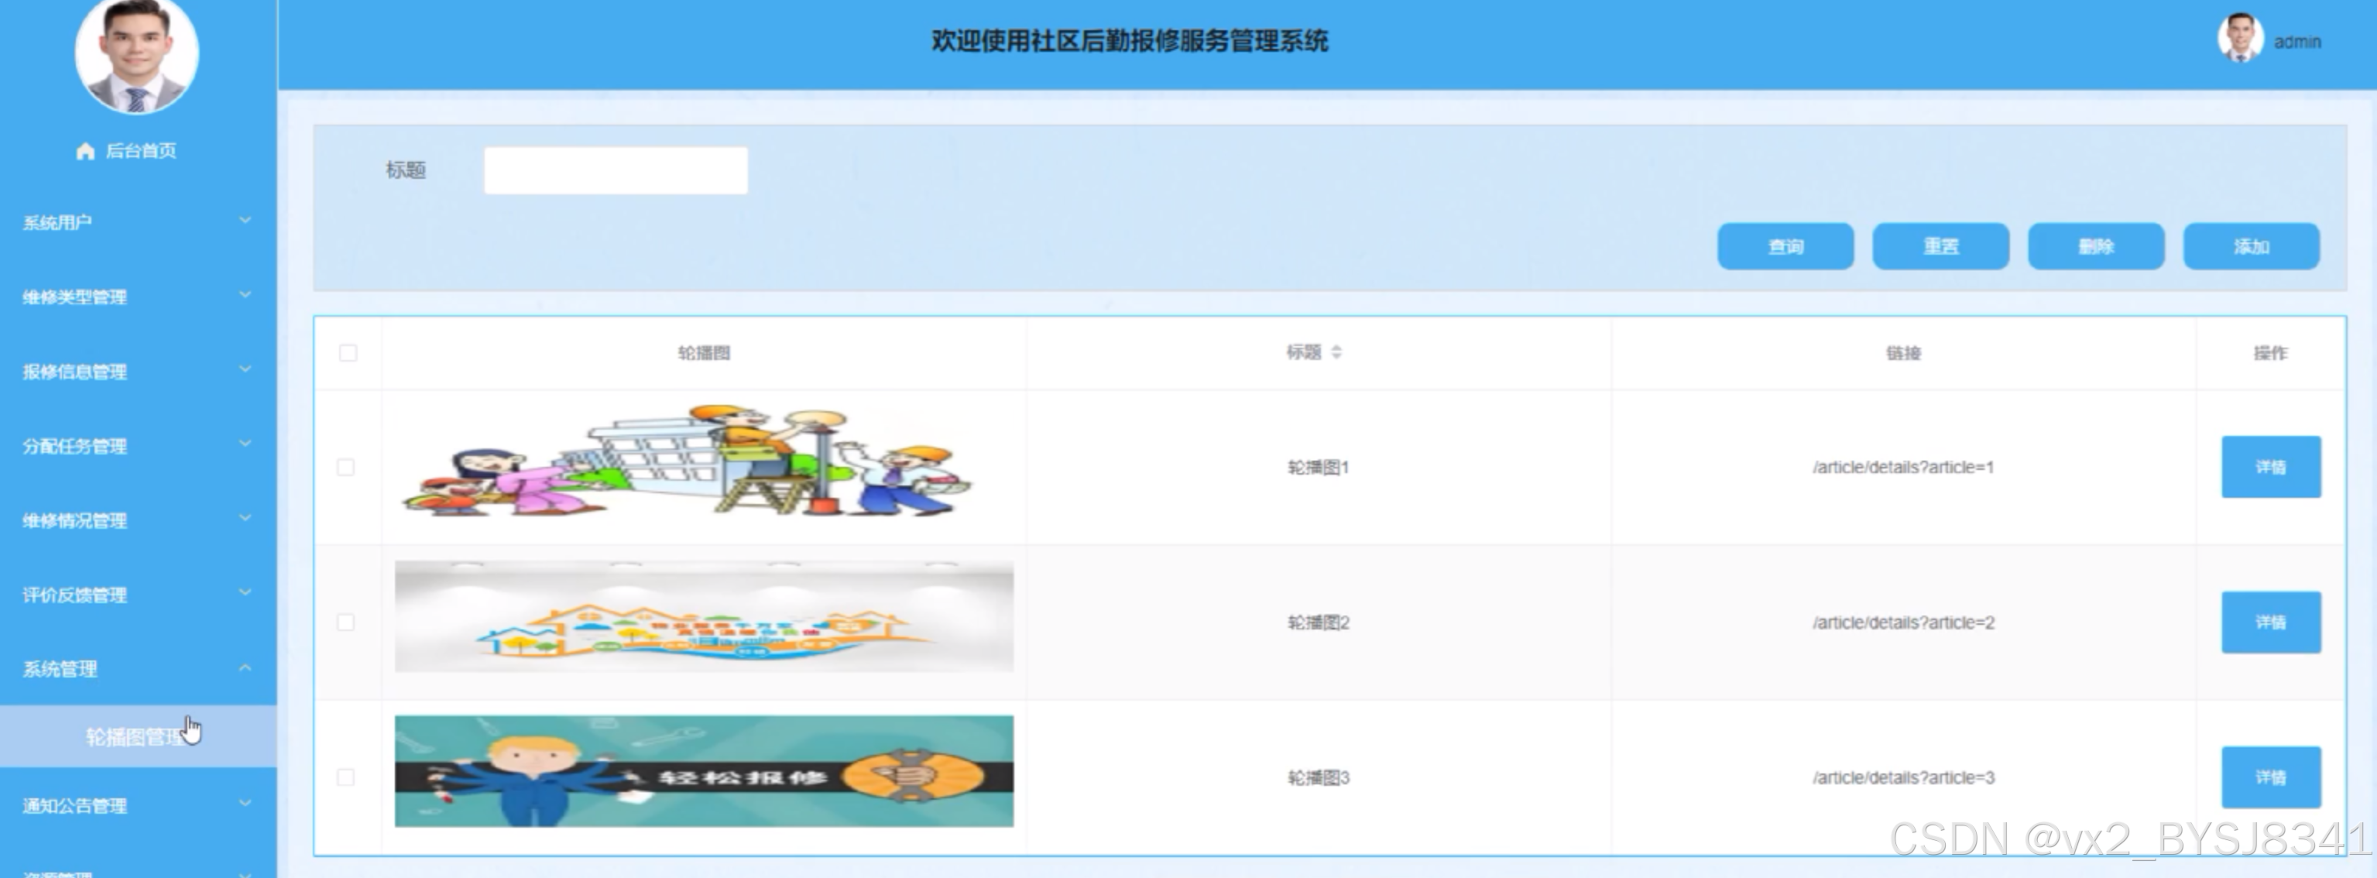The image size is (2377, 878).
Task: Collapse 系统管理 section with up chevron
Action: [245, 667]
